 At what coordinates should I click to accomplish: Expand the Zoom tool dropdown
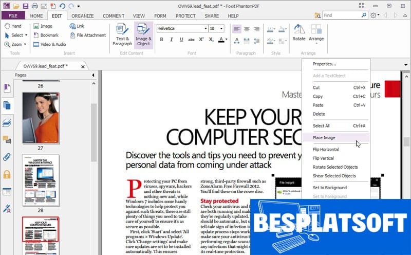(x=26, y=44)
